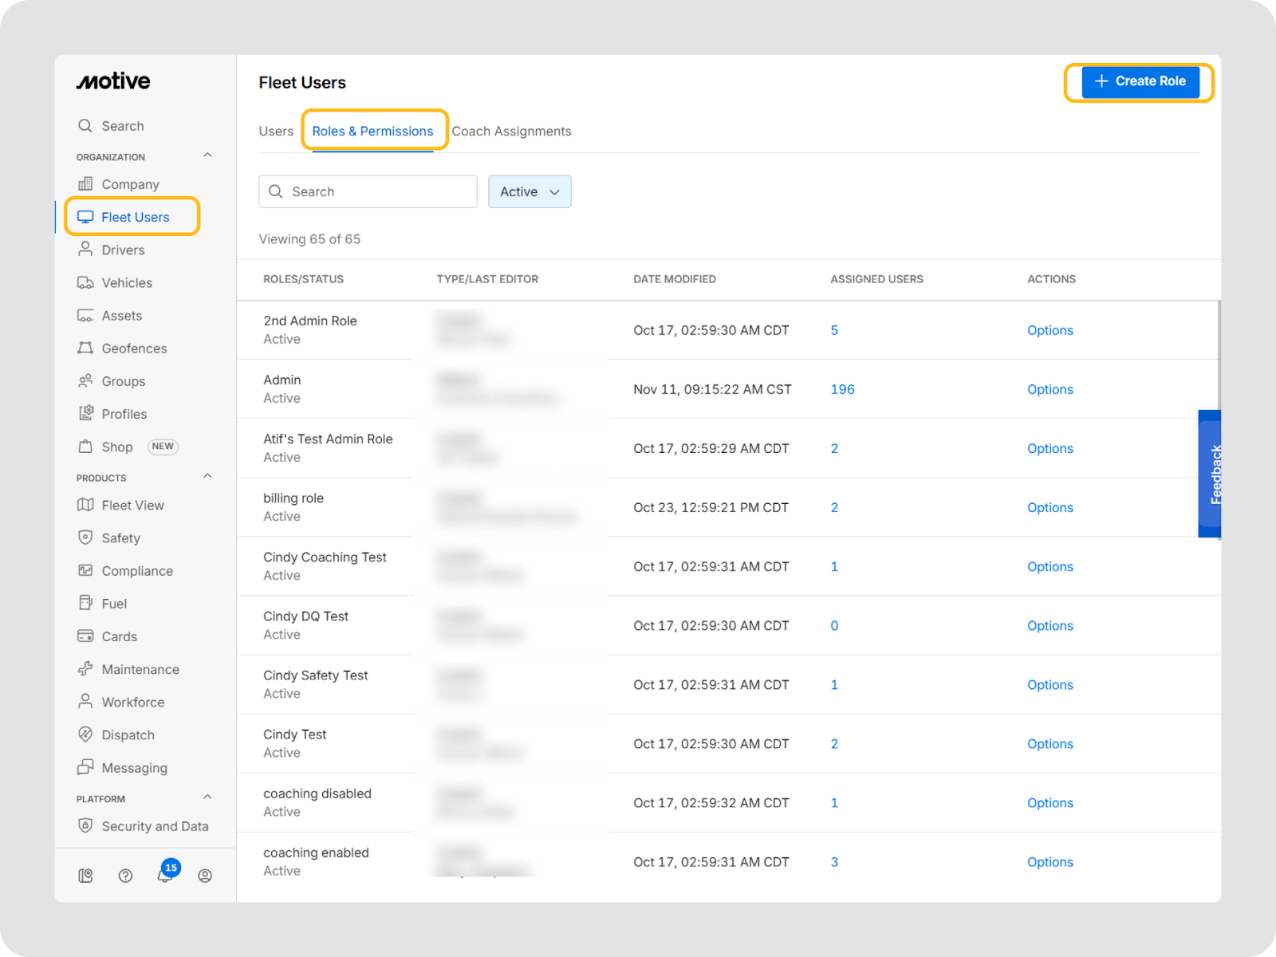Switch to the Users tab
Viewport: 1276px width, 957px height.
(276, 132)
